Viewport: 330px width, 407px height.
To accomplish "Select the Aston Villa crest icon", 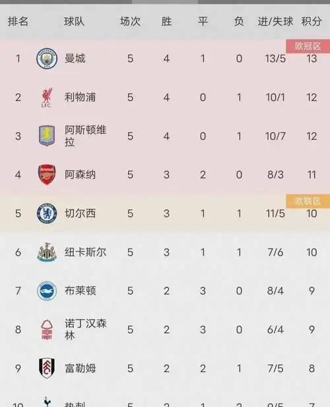I will [x=47, y=135].
